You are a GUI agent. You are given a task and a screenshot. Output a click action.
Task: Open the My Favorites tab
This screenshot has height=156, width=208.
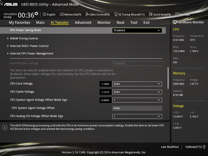point(19,22)
